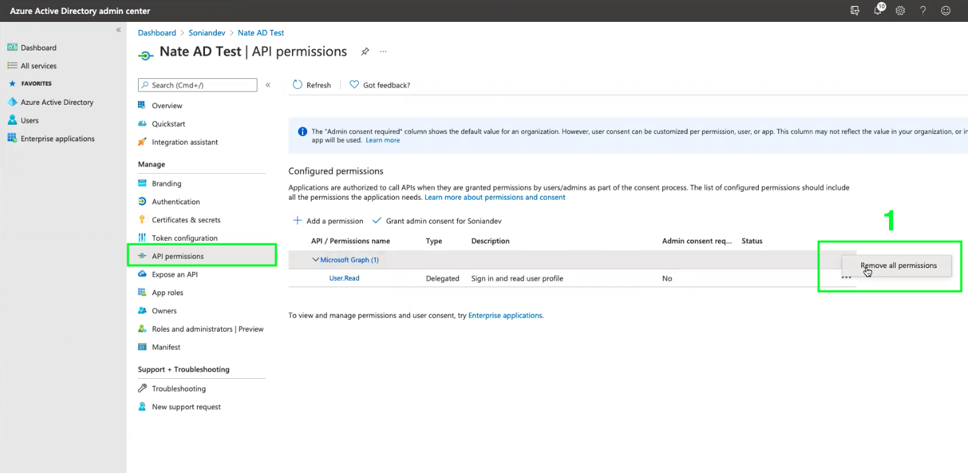The height and width of the screenshot is (473, 968).
Task: Open New support request
Action: pos(186,407)
